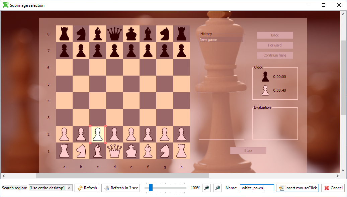Click the black rook on a8
347x197 pixels.
(x=64, y=34)
